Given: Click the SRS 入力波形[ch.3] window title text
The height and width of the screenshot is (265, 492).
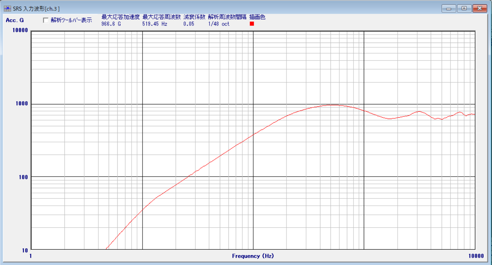Looking at the screenshot, I should (x=36, y=8).
